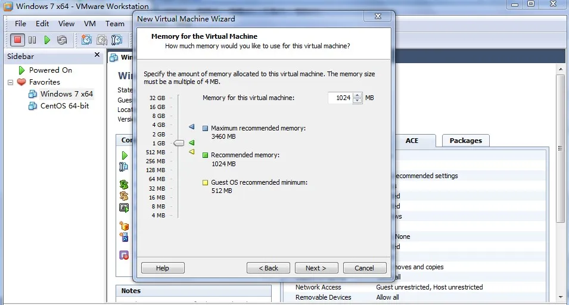Click the scrollbar down arrow in main window
The width and height of the screenshot is (569, 305).
point(561,297)
